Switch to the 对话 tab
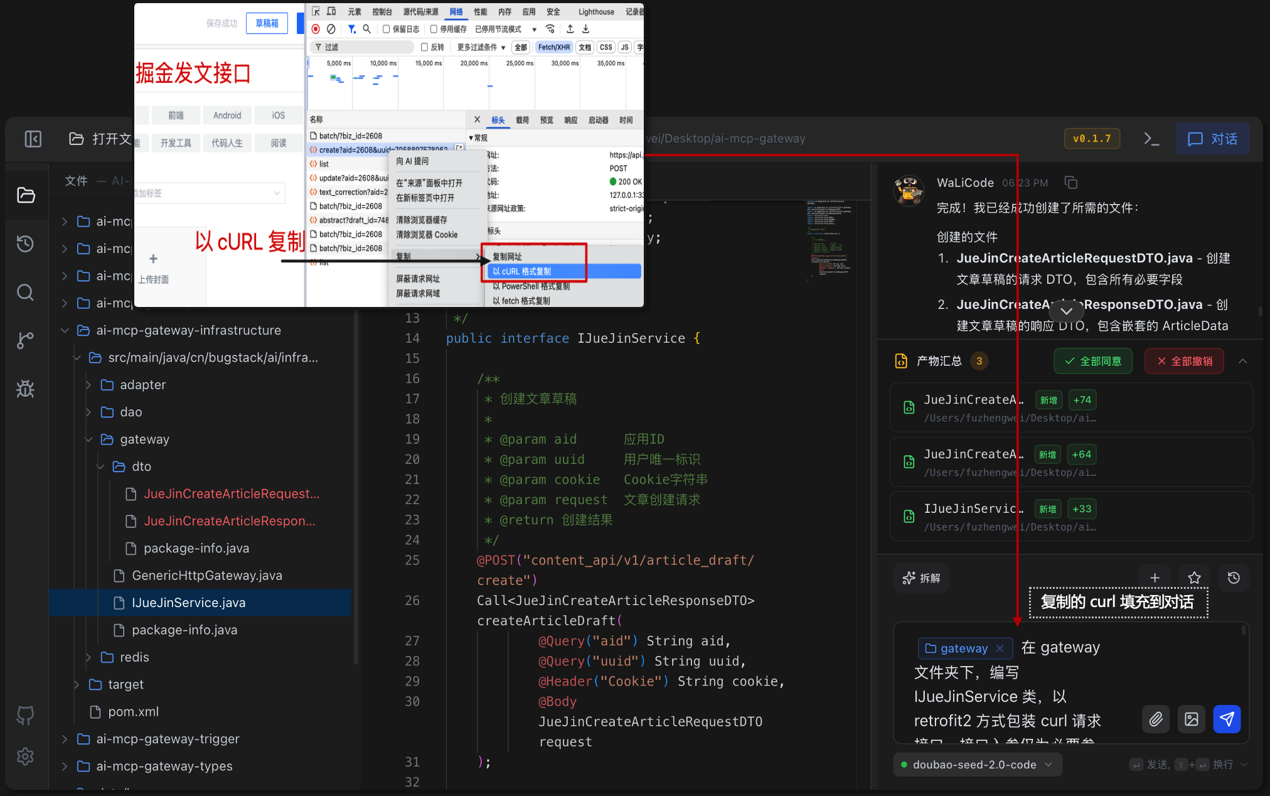The width and height of the screenshot is (1270, 796). [x=1212, y=139]
